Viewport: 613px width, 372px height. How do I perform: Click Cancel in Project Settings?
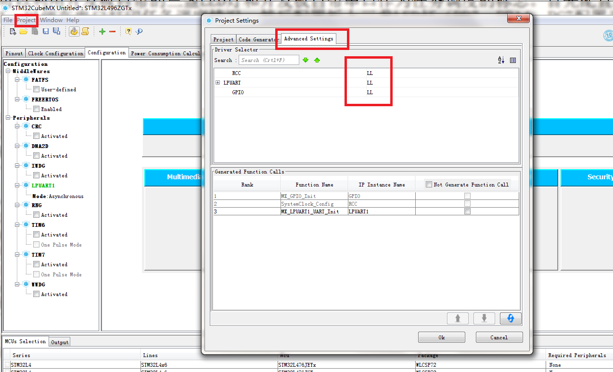tap(499, 337)
